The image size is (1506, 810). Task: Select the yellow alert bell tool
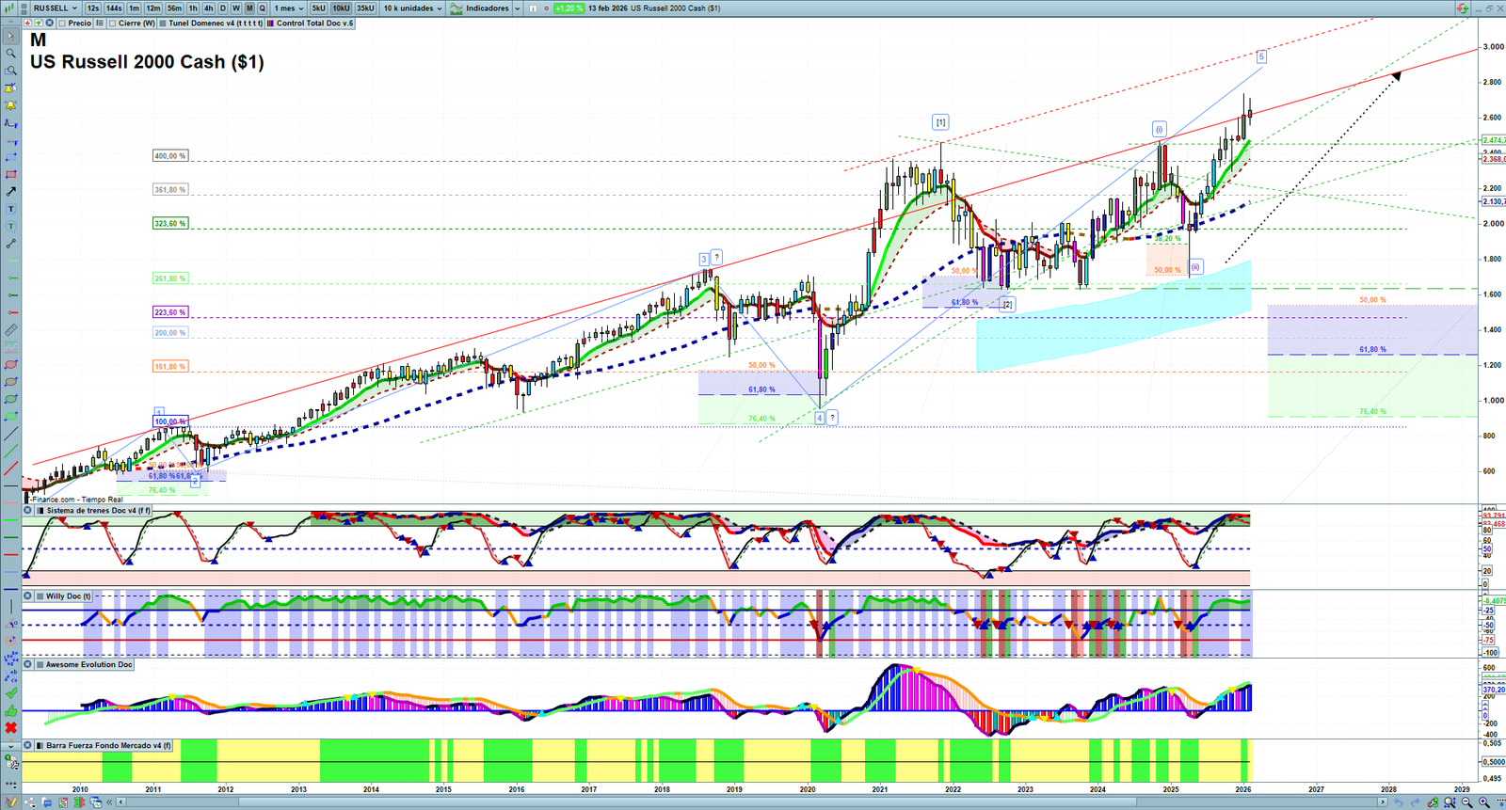click(x=10, y=105)
